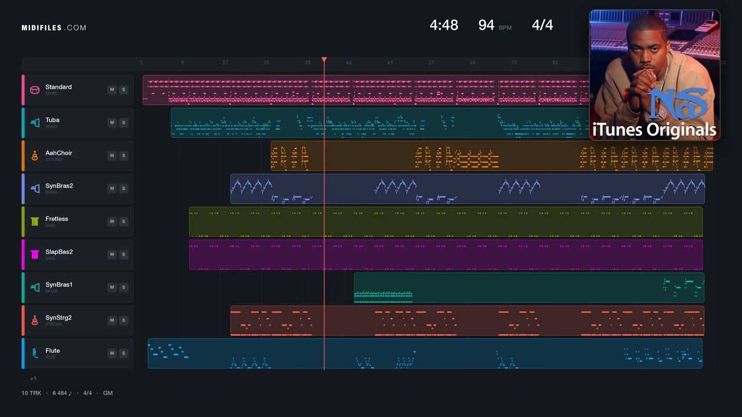Jump to bar 73 on the ruler
Viewport: 742px width, 417px height.
514,63
